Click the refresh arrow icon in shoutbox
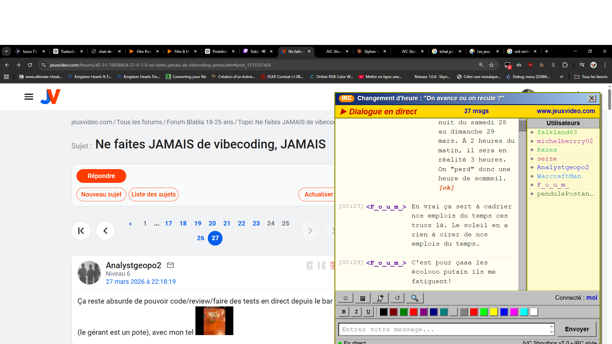 397,298
